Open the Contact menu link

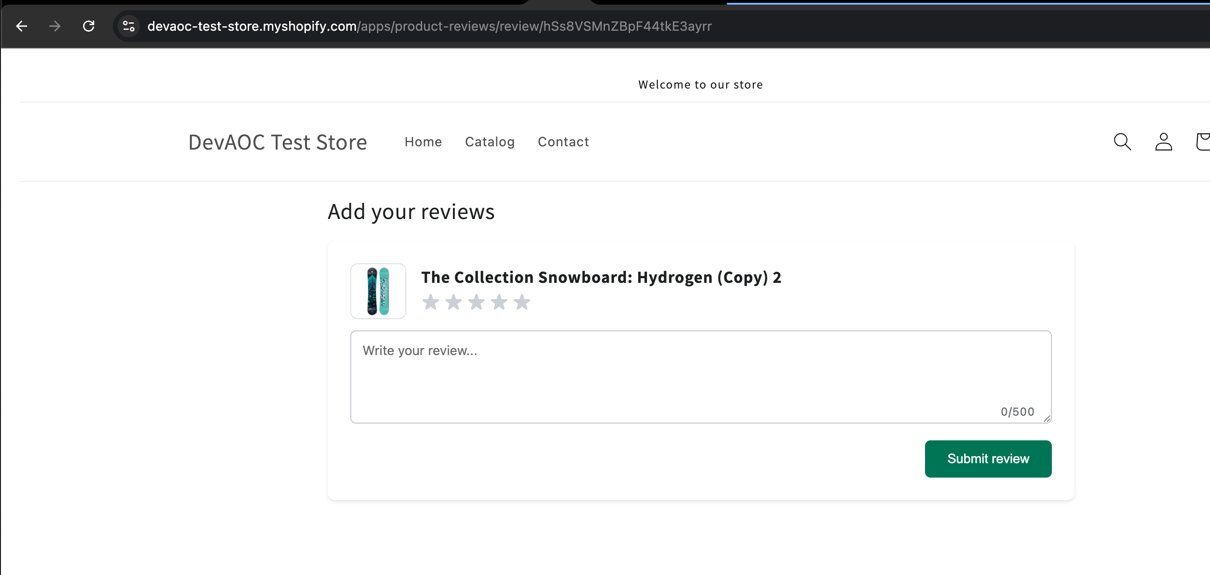coord(563,142)
